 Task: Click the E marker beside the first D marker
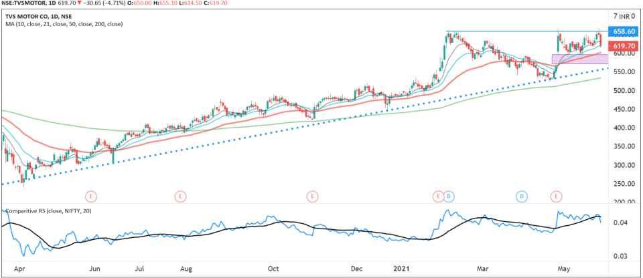click(438, 196)
